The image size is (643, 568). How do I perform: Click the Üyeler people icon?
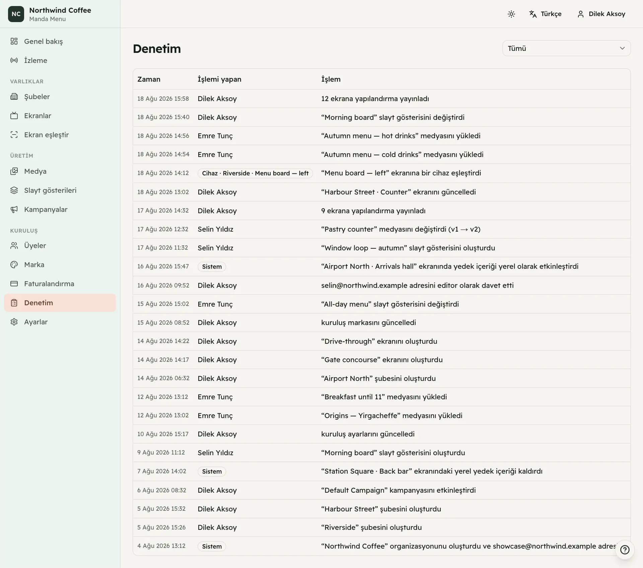[x=14, y=245]
